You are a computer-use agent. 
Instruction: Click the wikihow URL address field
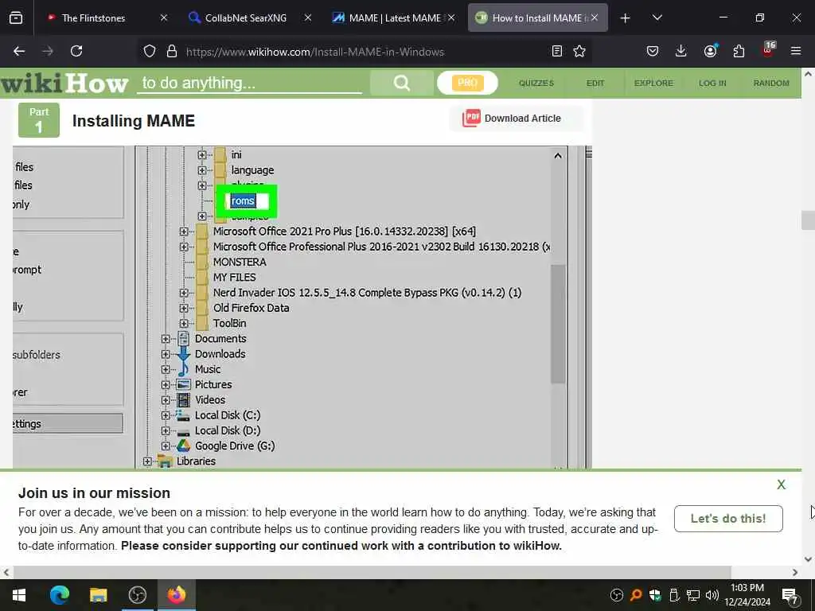click(315, 52)
